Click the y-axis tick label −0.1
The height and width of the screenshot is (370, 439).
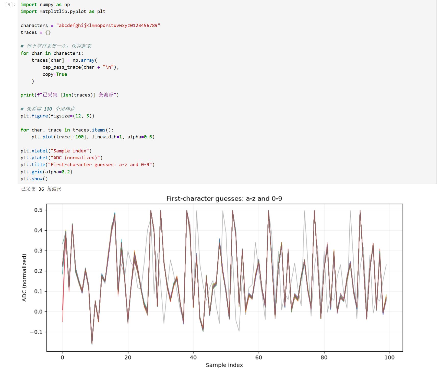(36, 332)
